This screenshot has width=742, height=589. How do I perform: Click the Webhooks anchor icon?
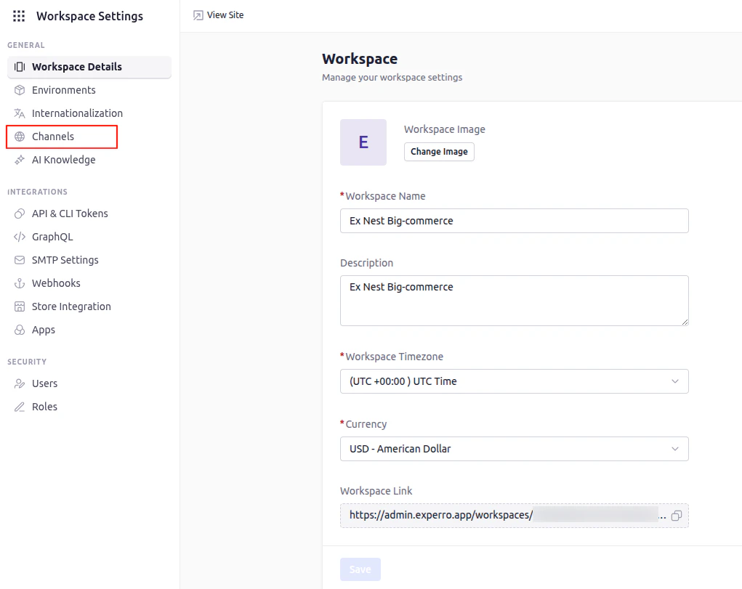(x=20, y=283)
